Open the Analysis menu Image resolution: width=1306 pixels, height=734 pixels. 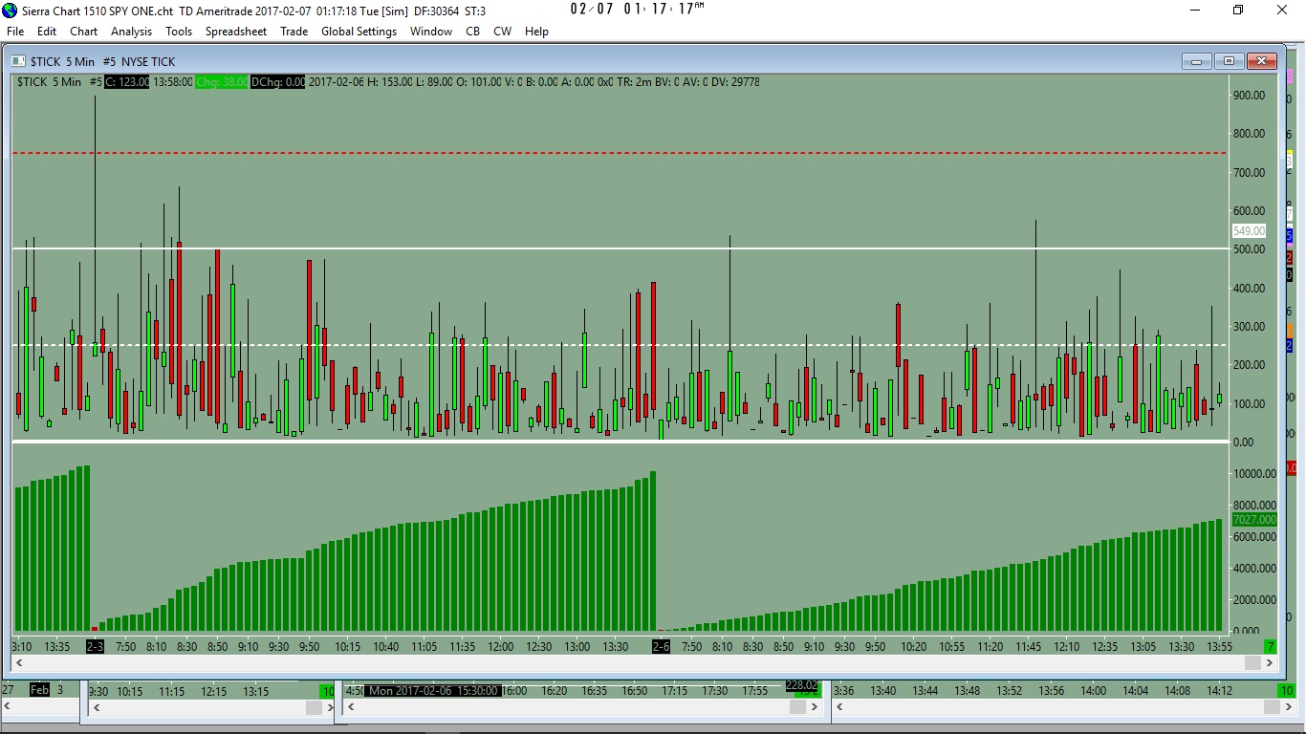coord(131,32)
